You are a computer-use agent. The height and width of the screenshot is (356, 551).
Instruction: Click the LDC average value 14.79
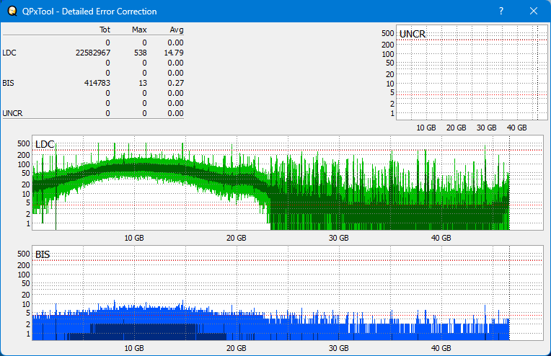(174, 53)
